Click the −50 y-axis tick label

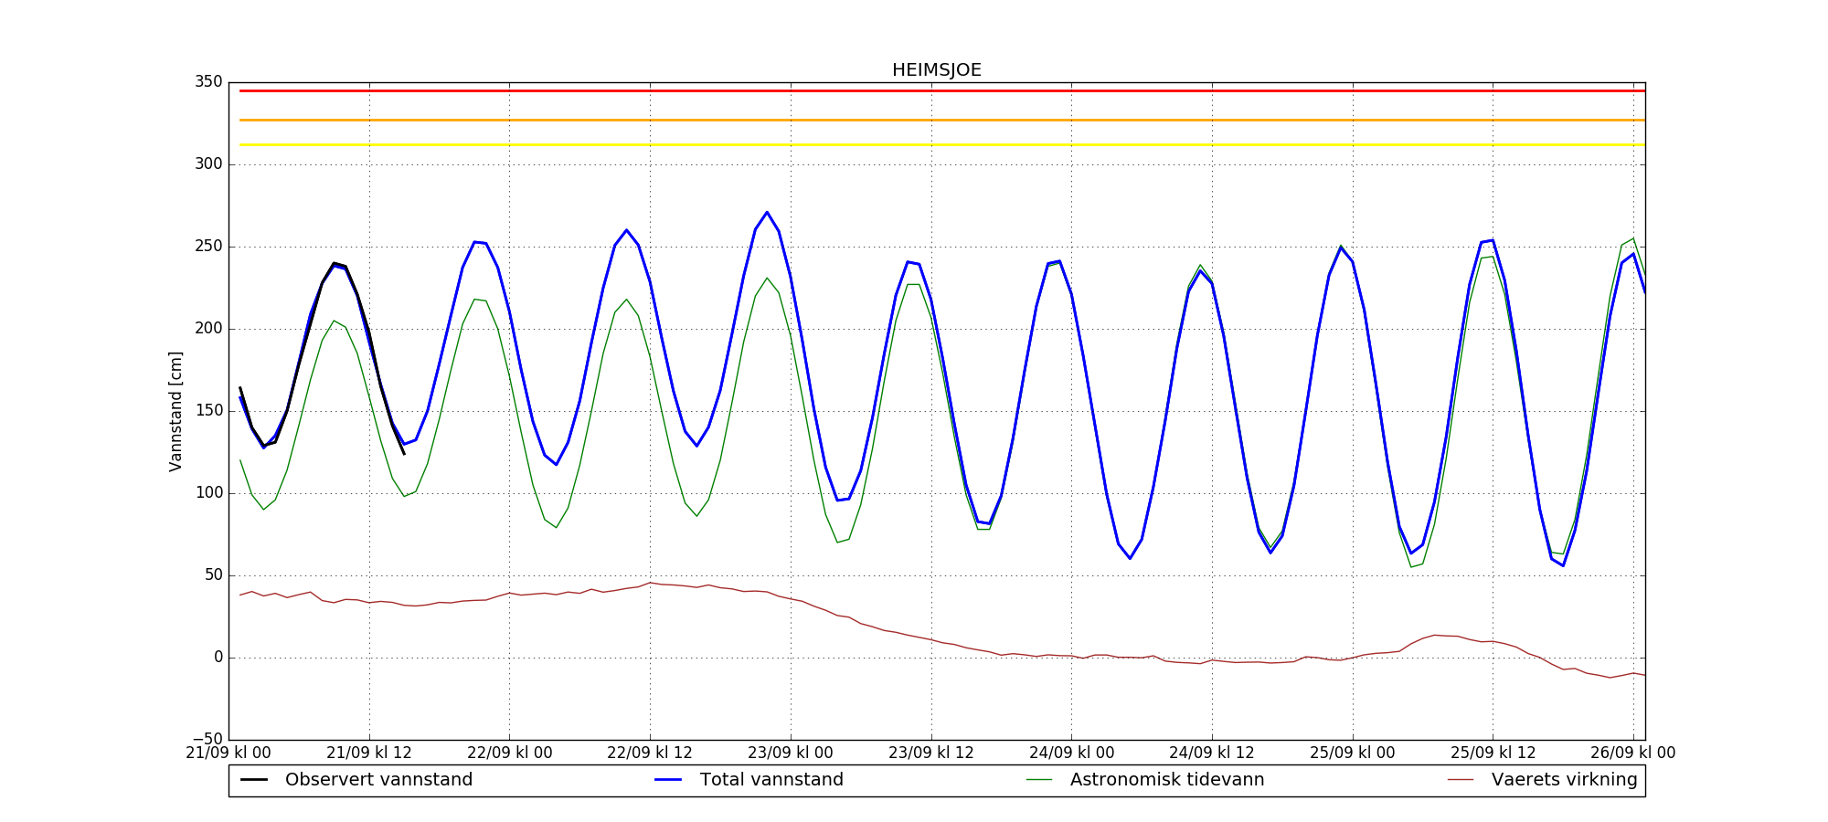pos(206,740)
